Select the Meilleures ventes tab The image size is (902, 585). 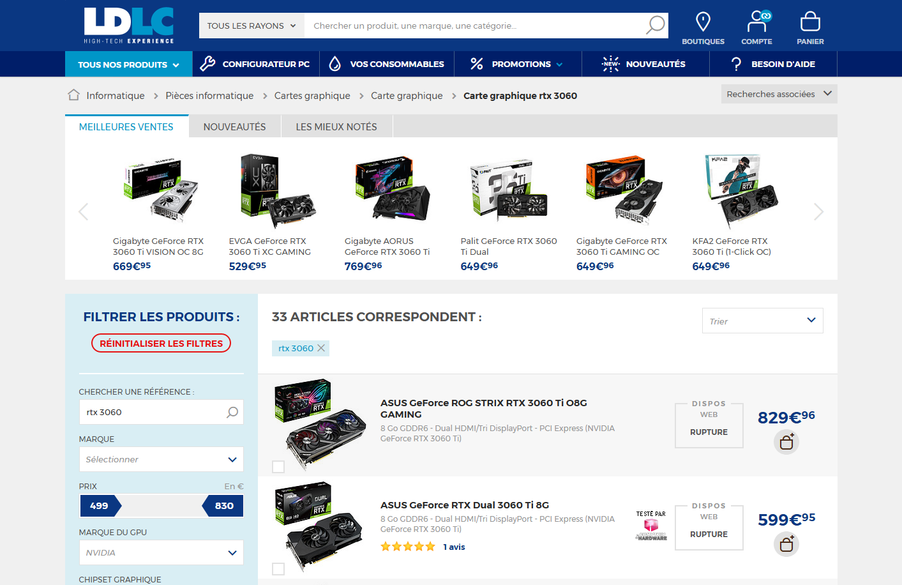click(126, 126)
